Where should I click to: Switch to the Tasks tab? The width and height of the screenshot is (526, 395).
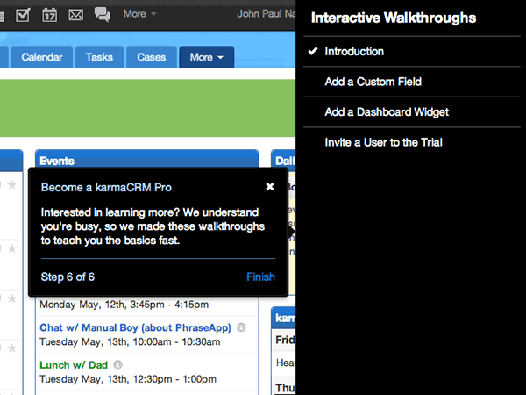pos(99,57)
